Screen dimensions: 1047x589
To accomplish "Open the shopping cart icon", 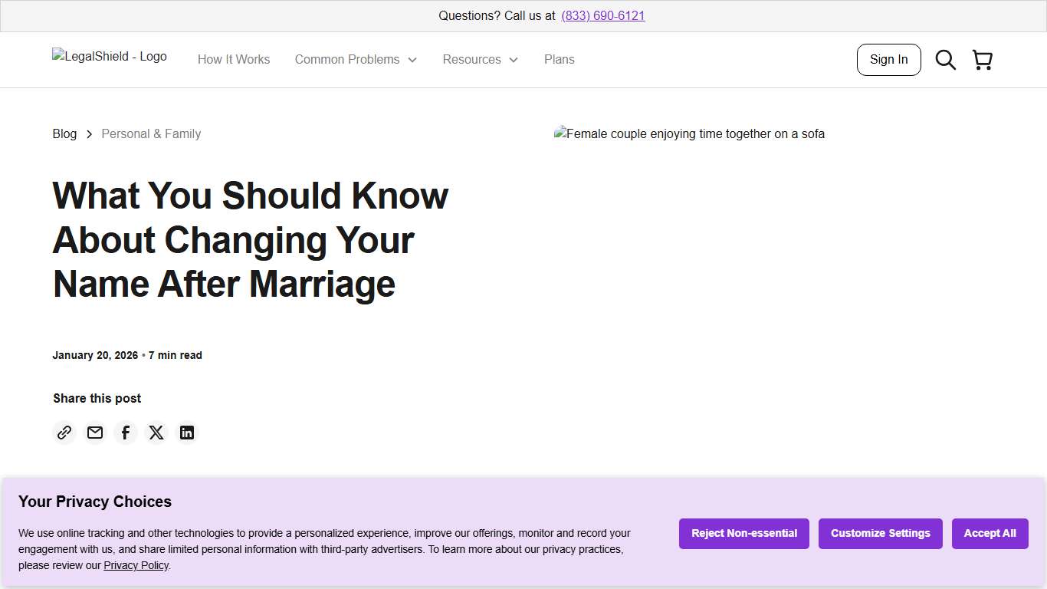I will (x=983, y=59).
